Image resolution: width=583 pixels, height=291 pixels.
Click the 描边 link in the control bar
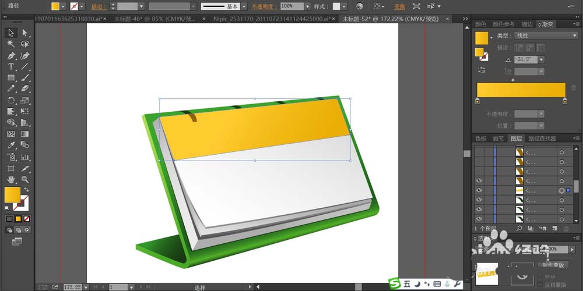click(99, 6)
